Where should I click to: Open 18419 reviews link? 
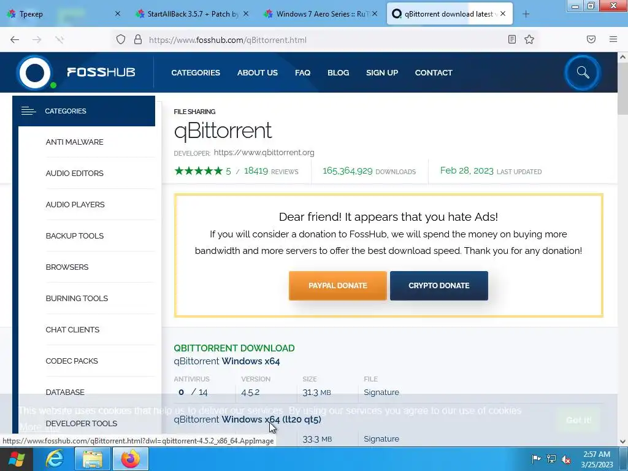click(271, 171)
